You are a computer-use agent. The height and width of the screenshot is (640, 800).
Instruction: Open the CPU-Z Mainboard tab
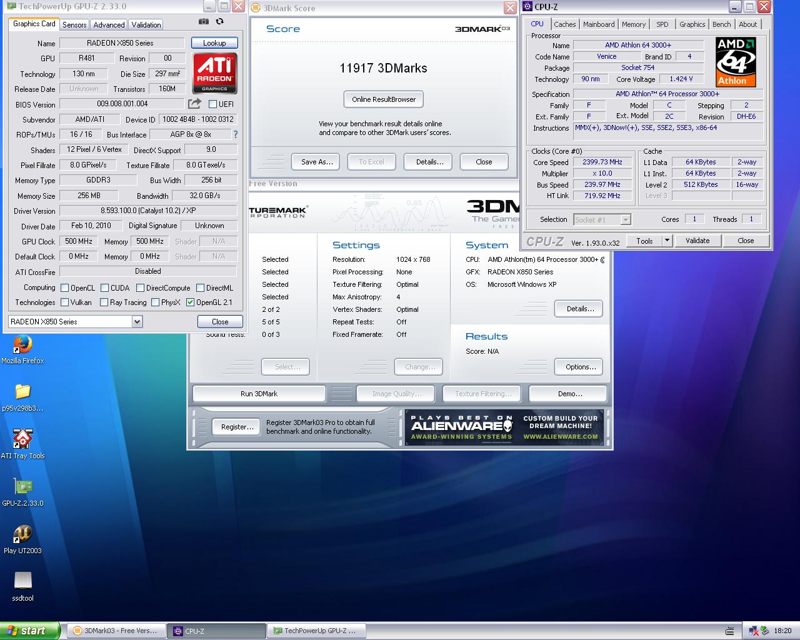coord(598,24)
